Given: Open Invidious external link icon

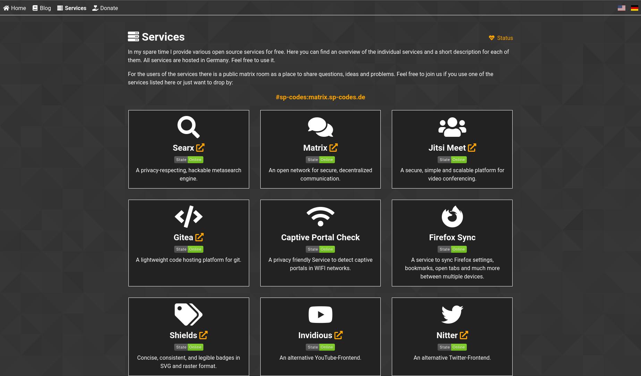Looking at the screenshot, I should click(x=338, y=335).
